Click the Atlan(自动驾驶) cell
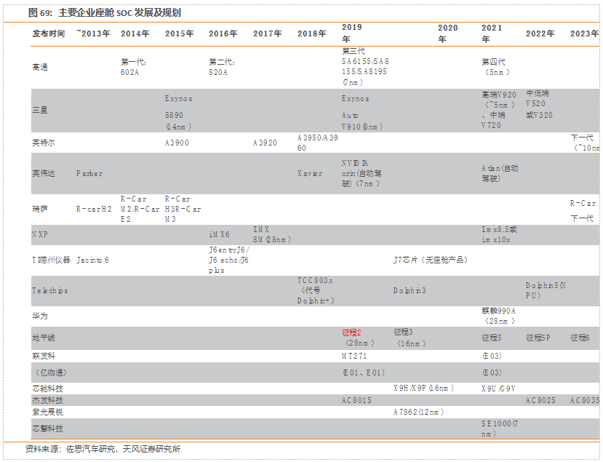 click(500, 173)
